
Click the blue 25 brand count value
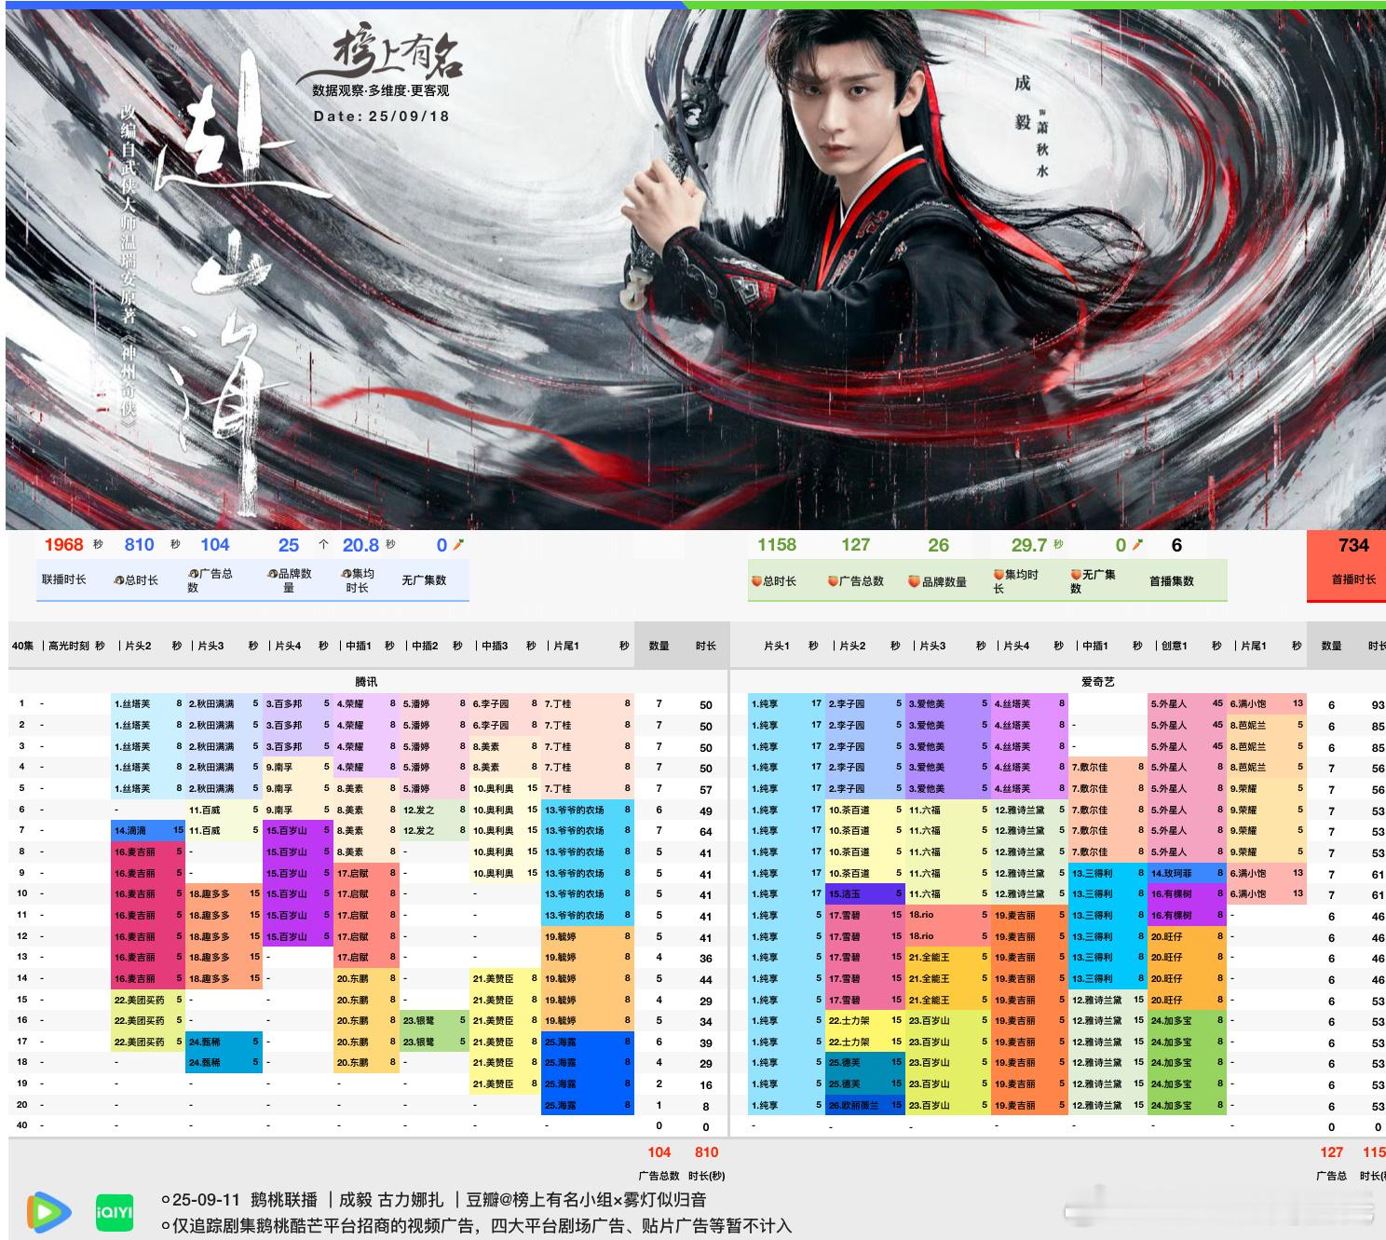click(x=289, y=545)
